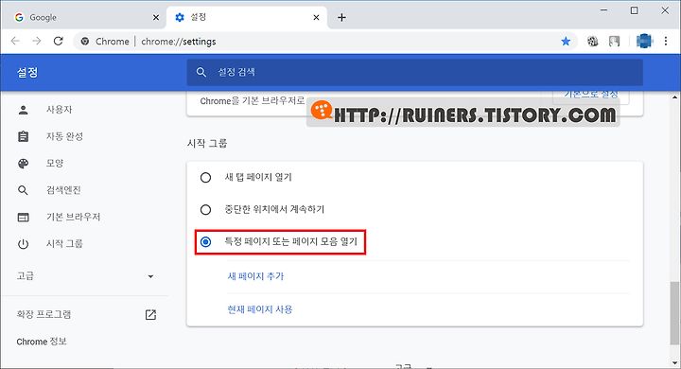Click the back navigation arrow
Image resolution: width=681 pixels, height=369 pixels.
[x=15, y=42]
